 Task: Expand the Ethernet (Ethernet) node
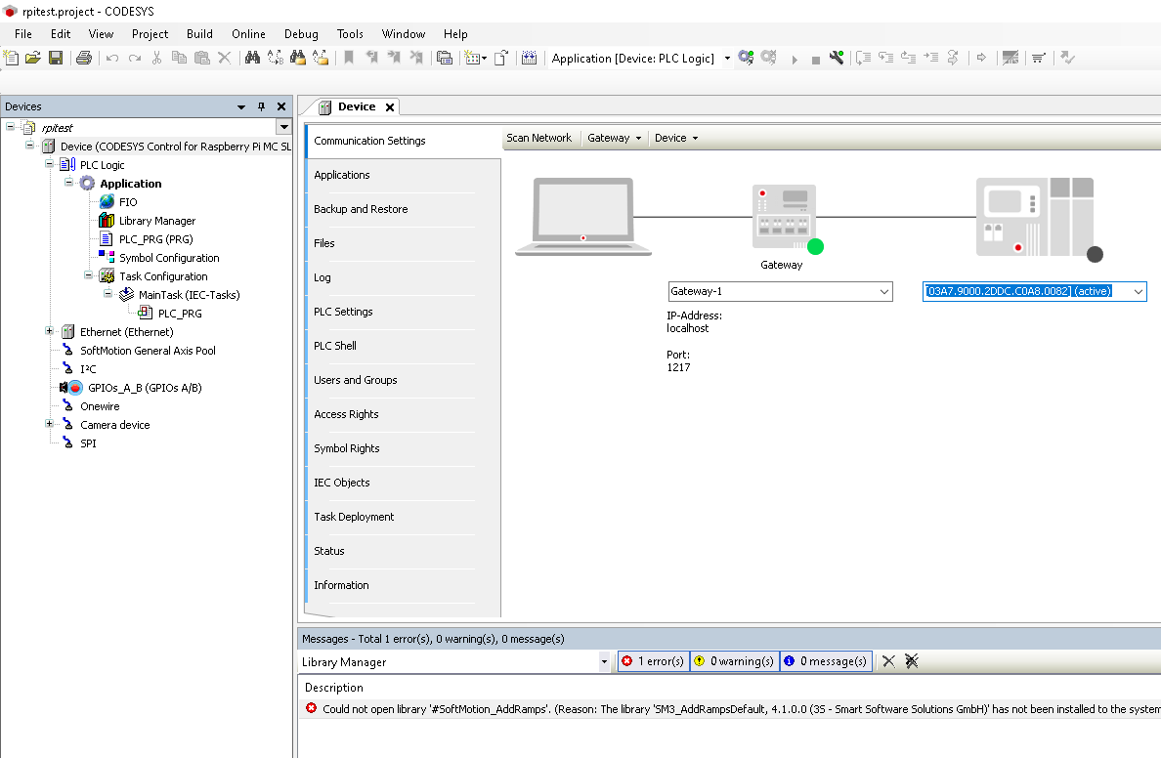tap(49, 331)
